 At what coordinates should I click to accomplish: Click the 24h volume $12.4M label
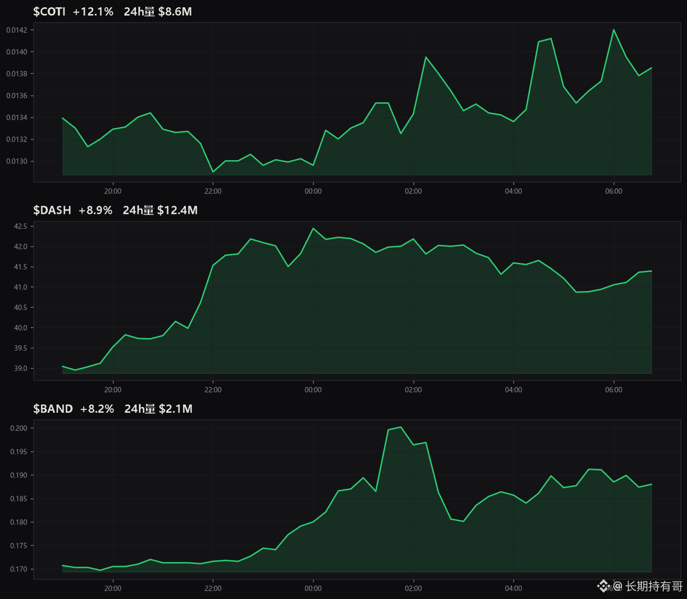point(160,210)
